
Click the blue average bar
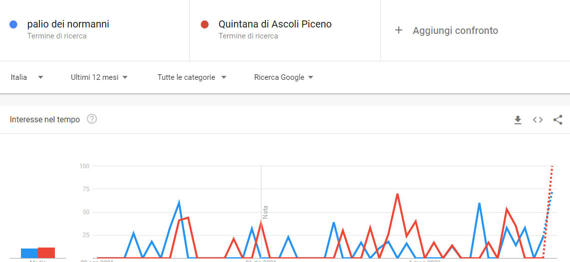point(29,253)
